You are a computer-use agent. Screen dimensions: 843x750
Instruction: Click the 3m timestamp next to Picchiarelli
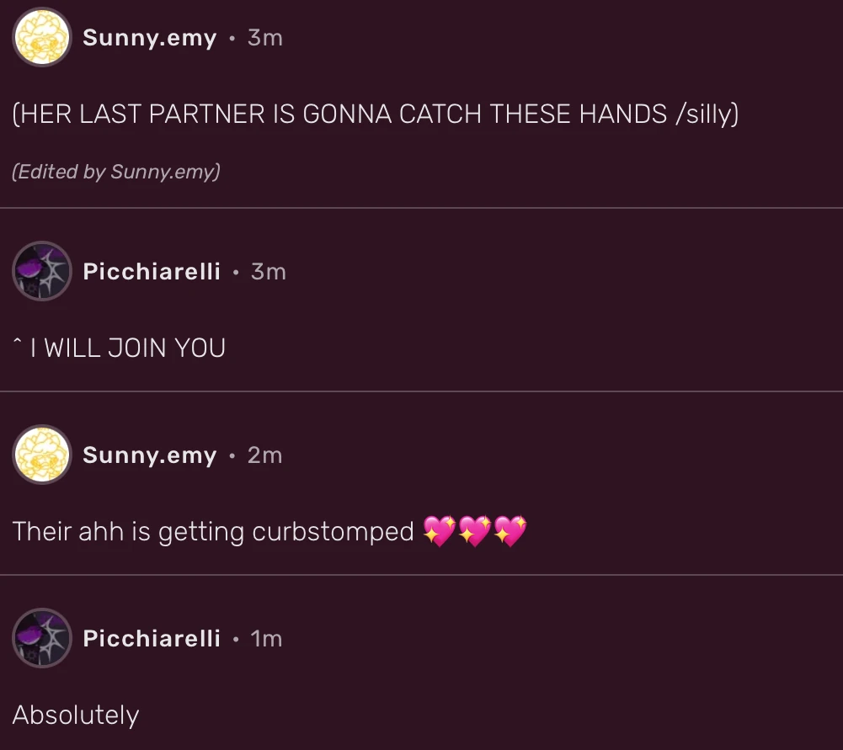[x=268, y=272]
